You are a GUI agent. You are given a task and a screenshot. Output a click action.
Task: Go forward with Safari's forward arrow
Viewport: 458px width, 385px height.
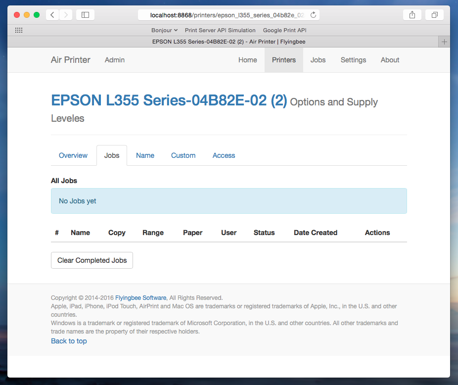coord(66,15)
